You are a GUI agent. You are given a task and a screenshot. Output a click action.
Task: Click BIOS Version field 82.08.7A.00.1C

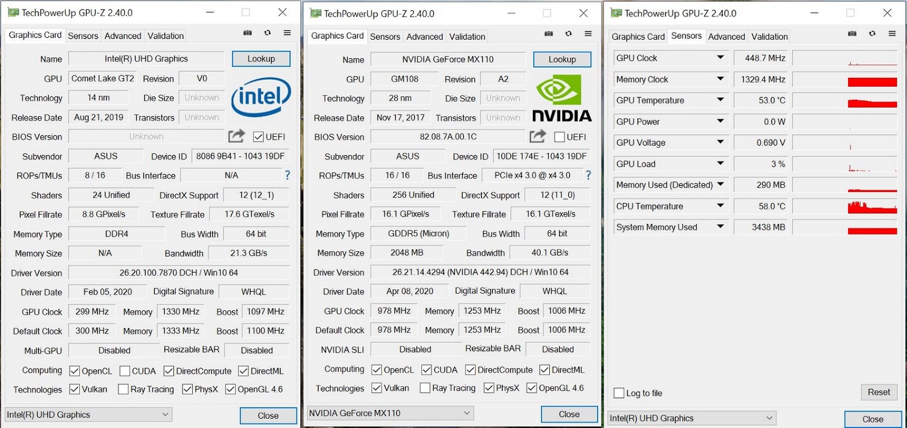[448, 137]
